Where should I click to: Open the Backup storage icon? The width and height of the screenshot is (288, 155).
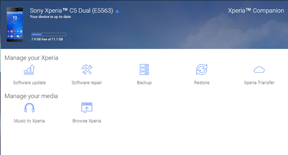tap(144, 70)
